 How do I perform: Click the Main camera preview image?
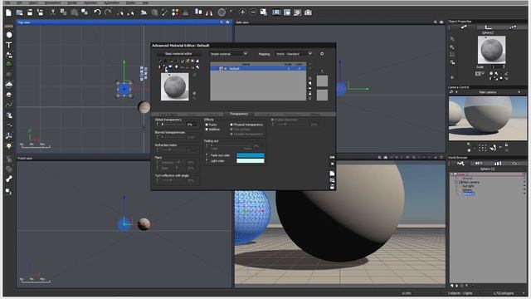pos(488,118)
